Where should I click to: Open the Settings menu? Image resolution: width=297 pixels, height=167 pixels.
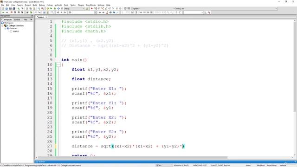point(101,5)
